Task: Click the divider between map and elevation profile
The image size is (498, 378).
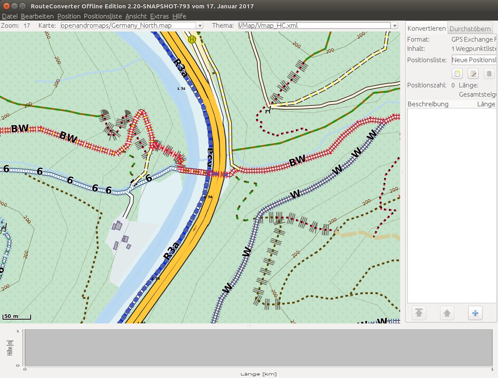Action: click(x=249, y=325)
